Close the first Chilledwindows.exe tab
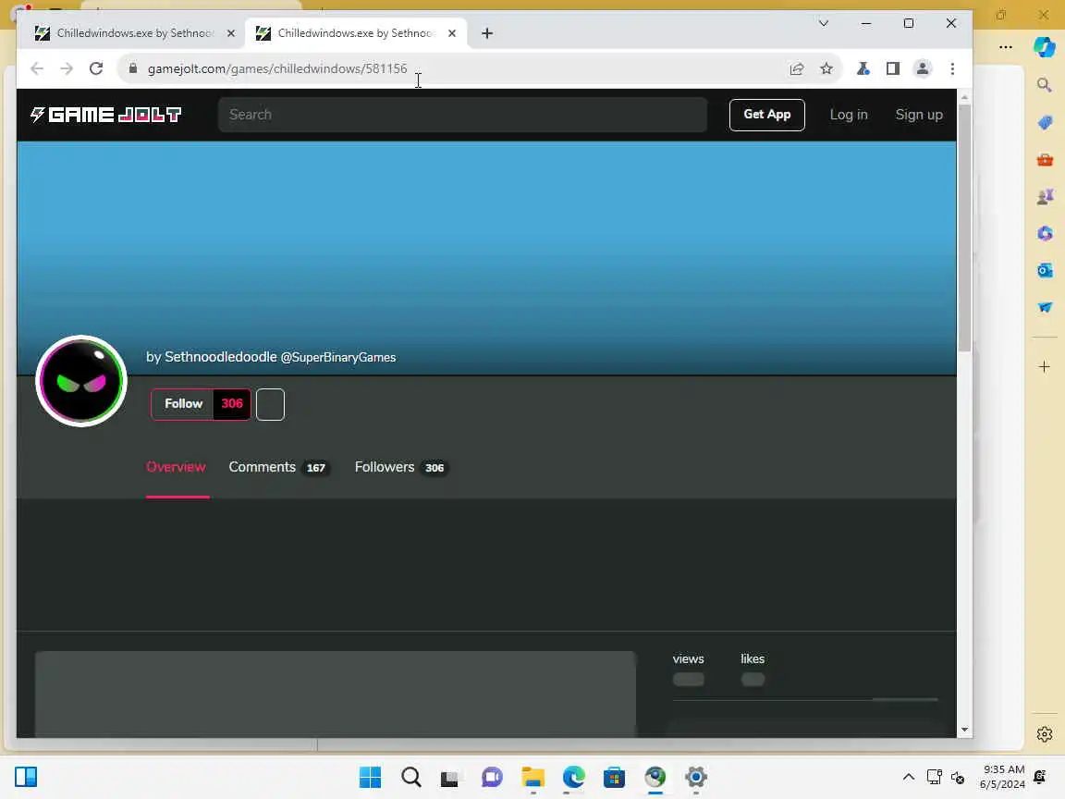 coord(231,33)
